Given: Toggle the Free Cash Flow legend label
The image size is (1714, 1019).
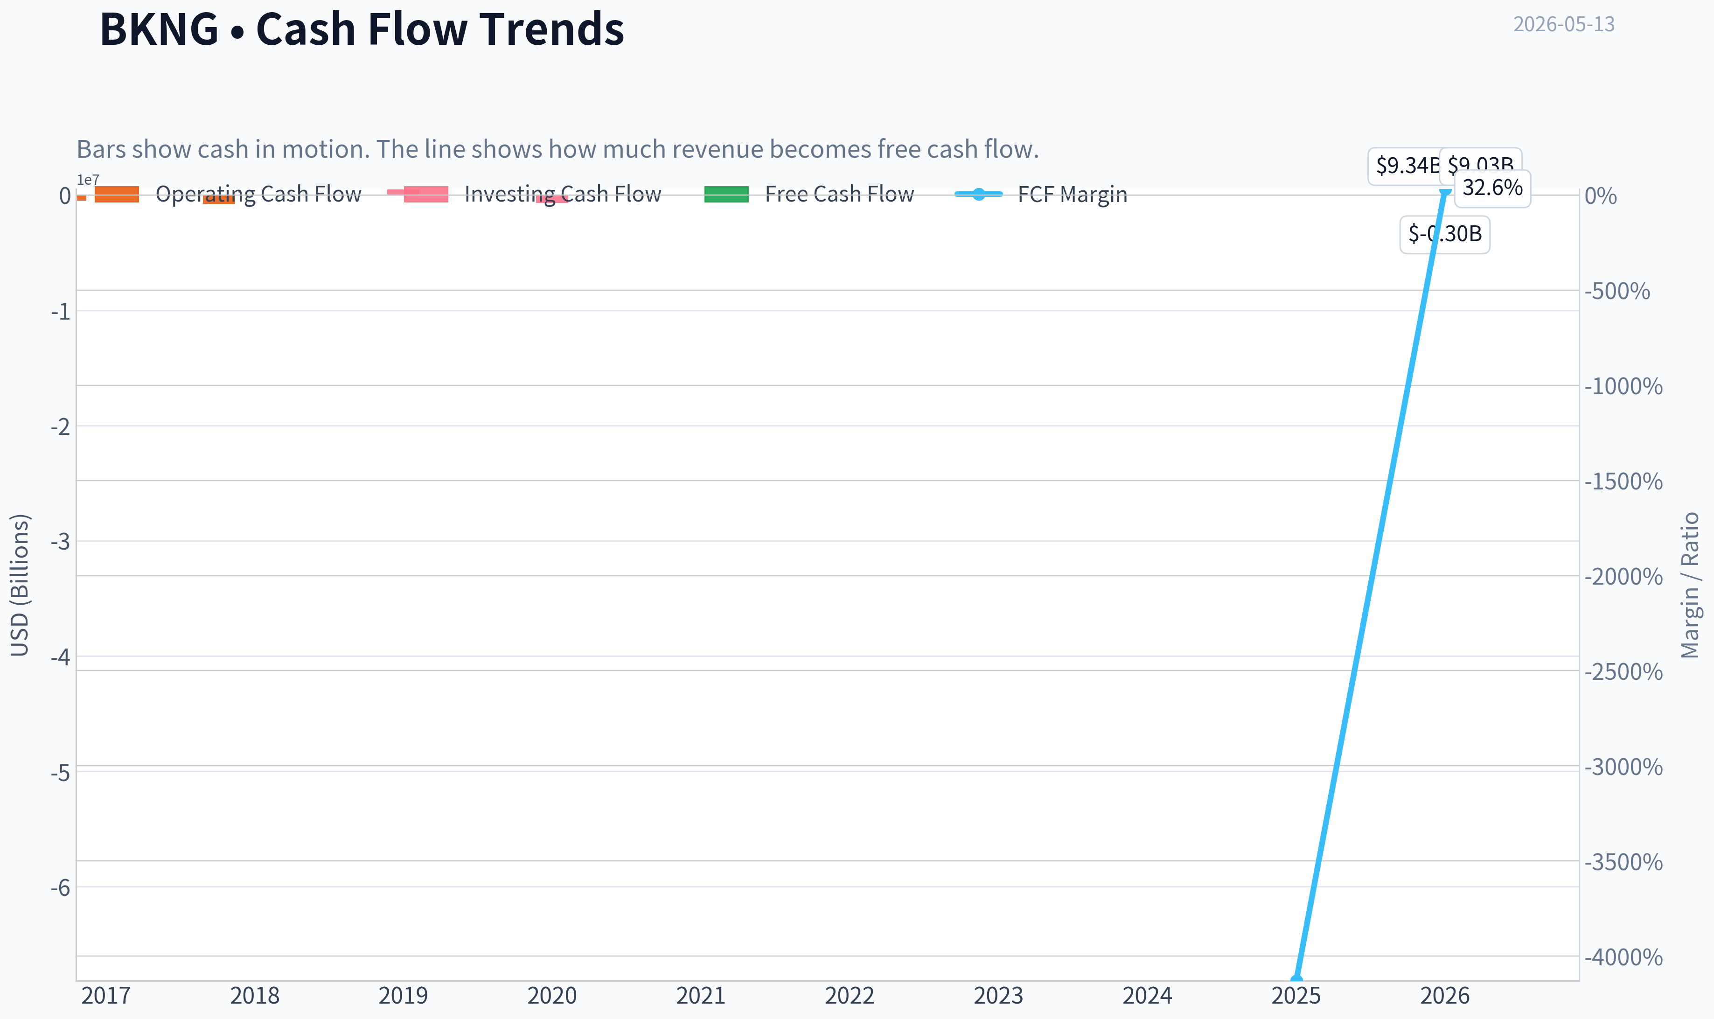Looking at the screenshot, I should pos(839,194).
